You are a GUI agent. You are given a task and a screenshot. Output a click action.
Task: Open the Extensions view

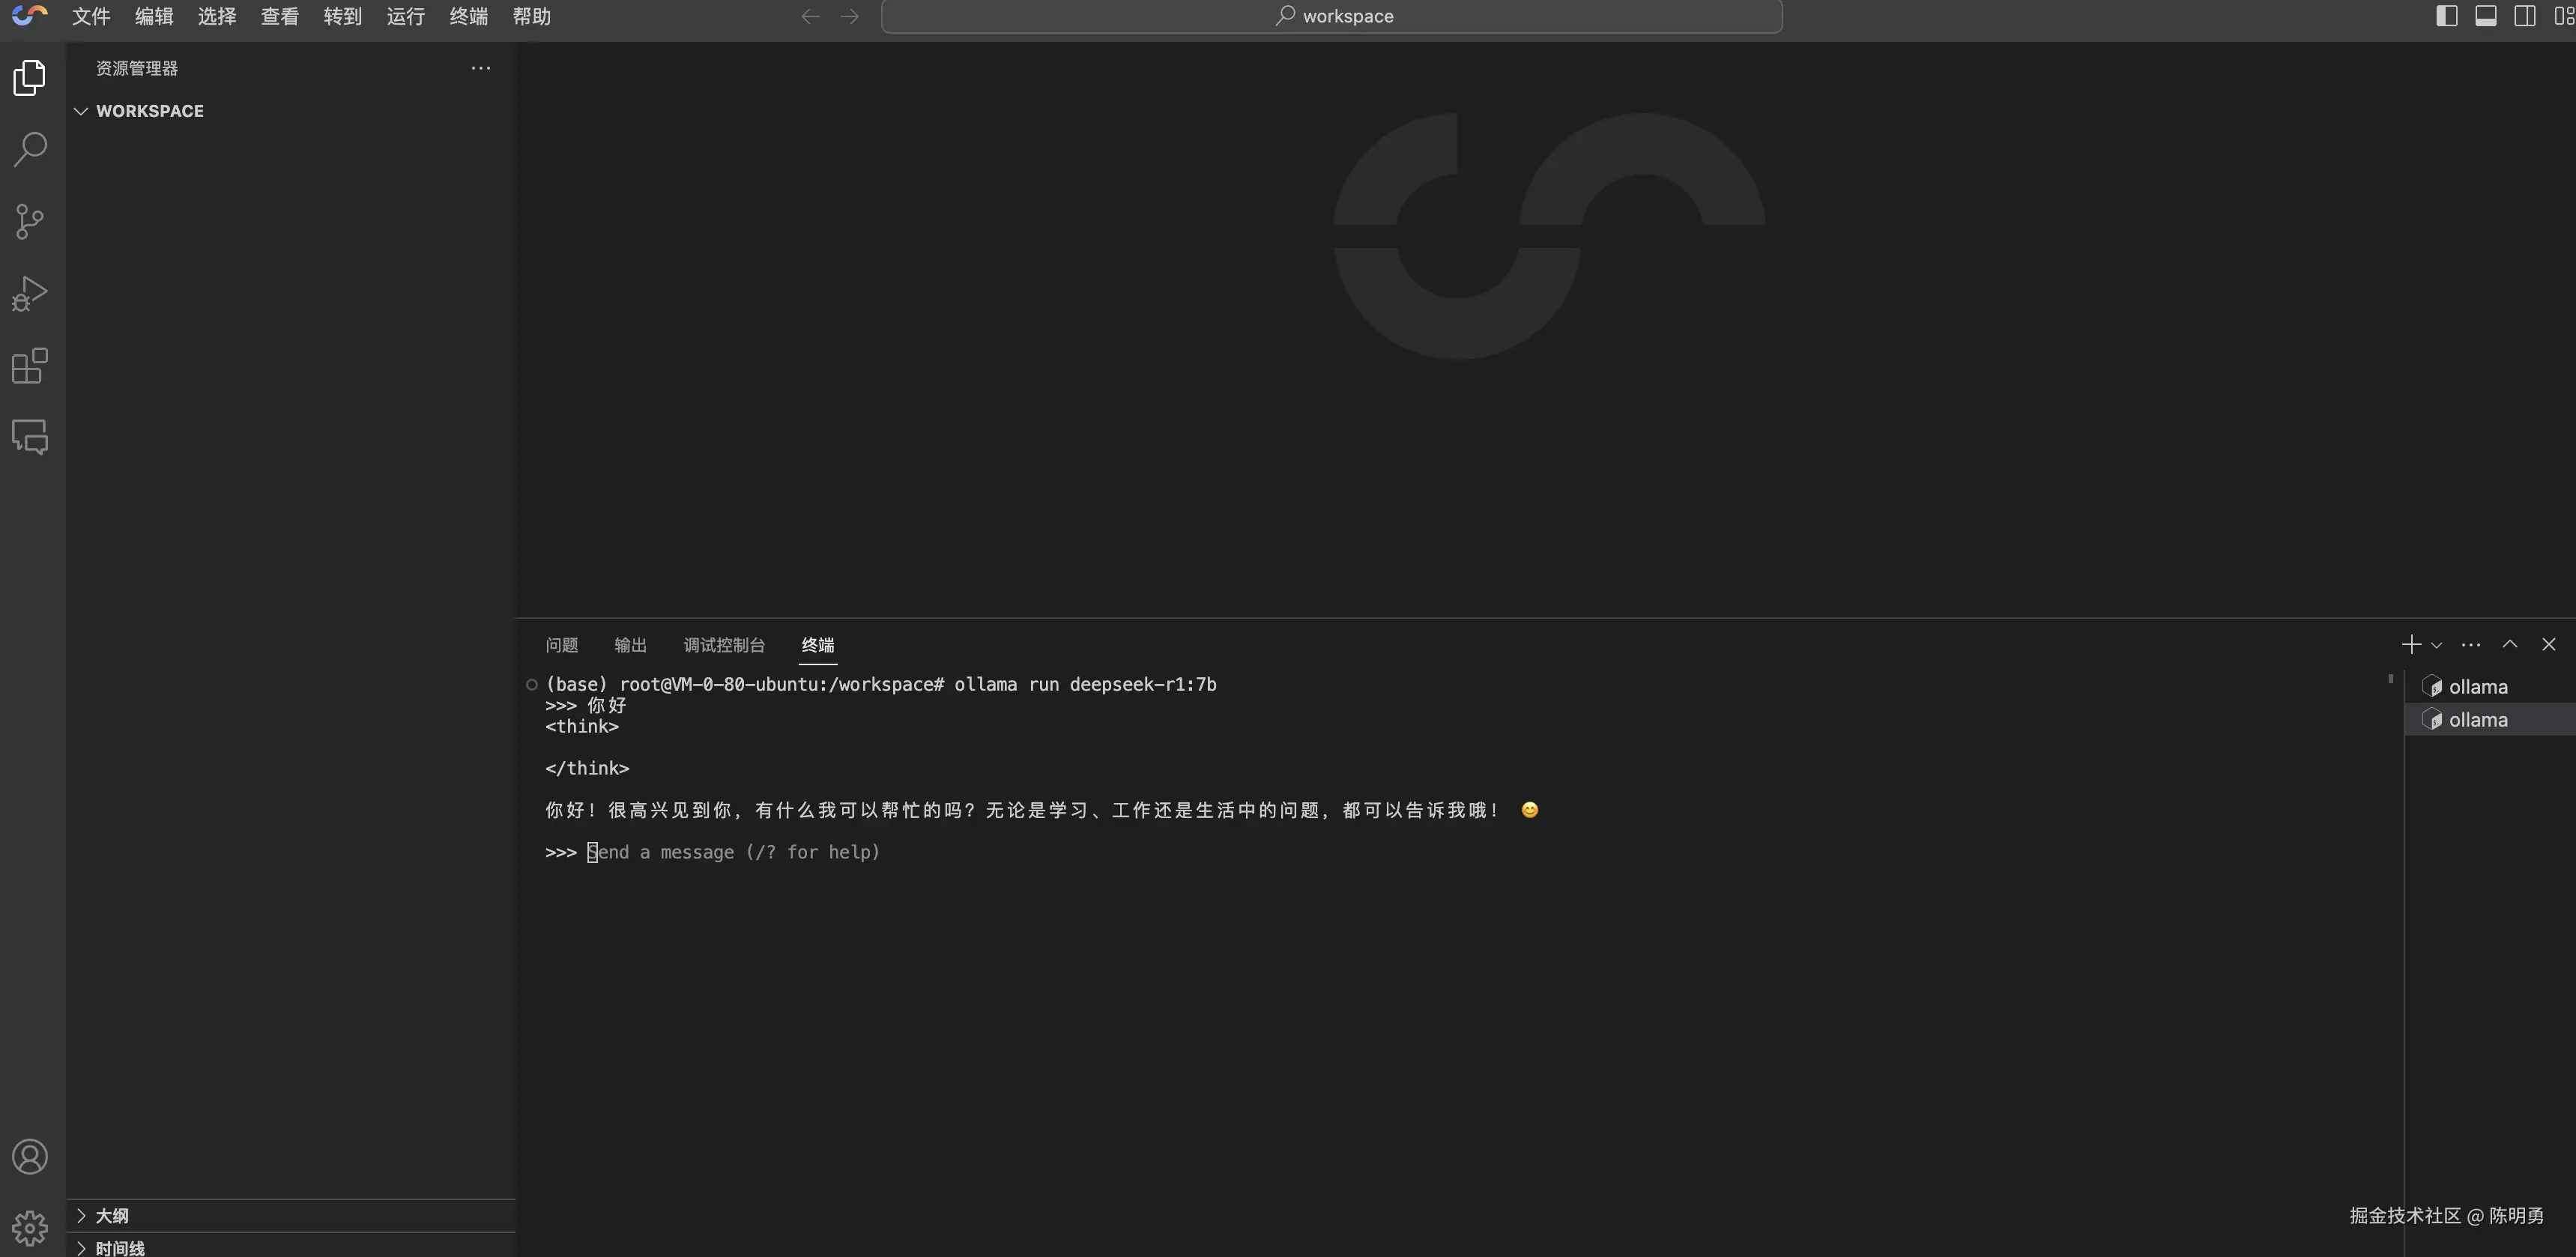(x=30, y=366)
